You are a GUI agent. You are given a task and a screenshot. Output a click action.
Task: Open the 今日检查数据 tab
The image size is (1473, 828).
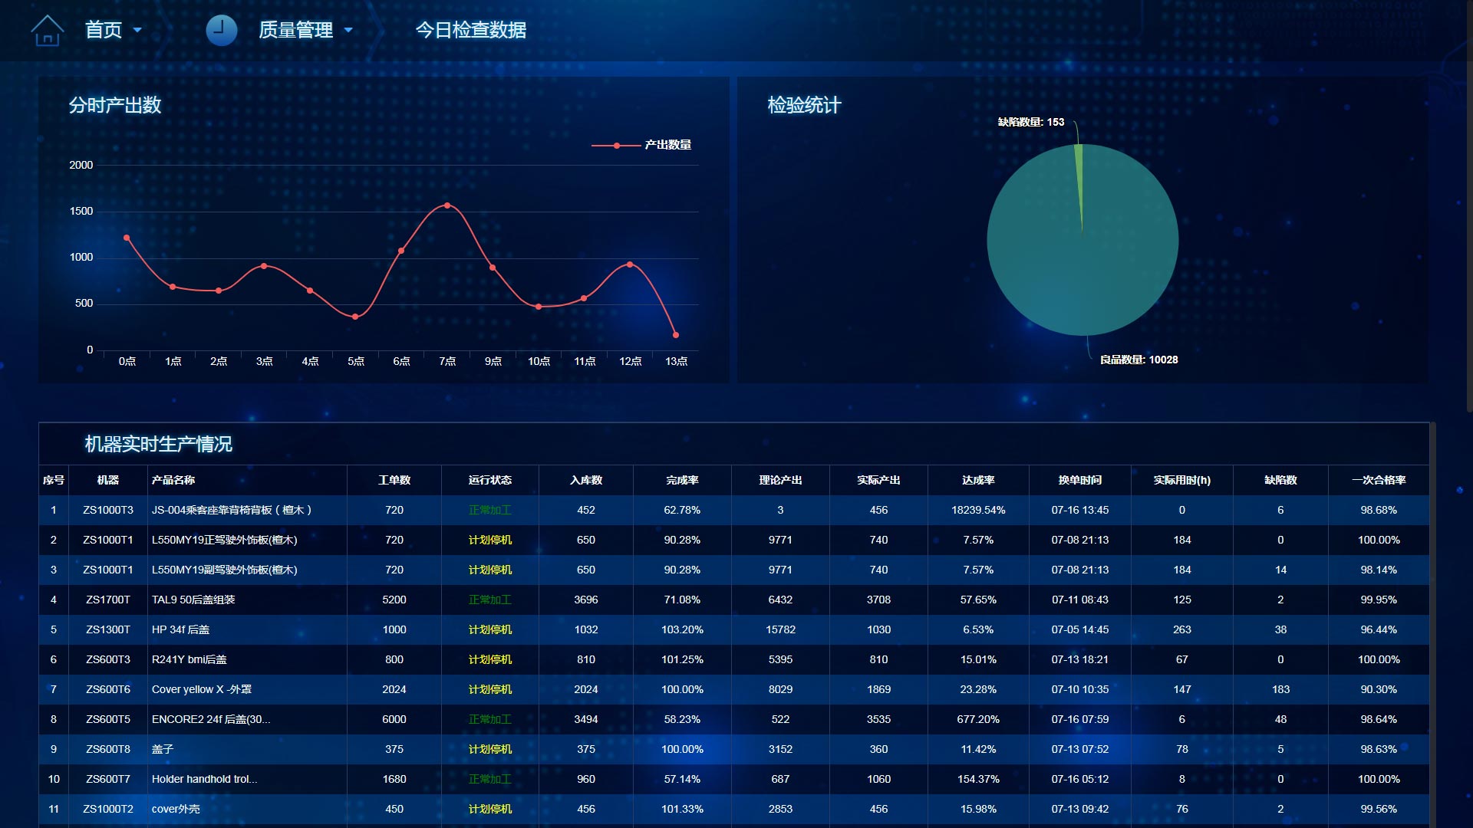470,31
